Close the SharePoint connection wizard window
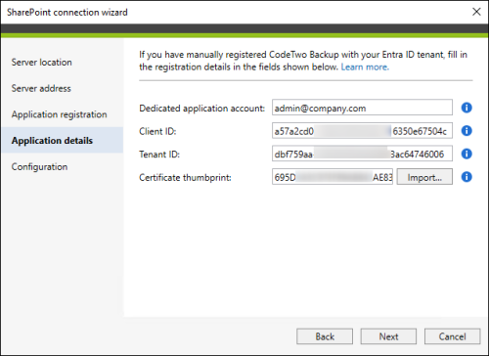489x356 pixels. coord(476,12)
